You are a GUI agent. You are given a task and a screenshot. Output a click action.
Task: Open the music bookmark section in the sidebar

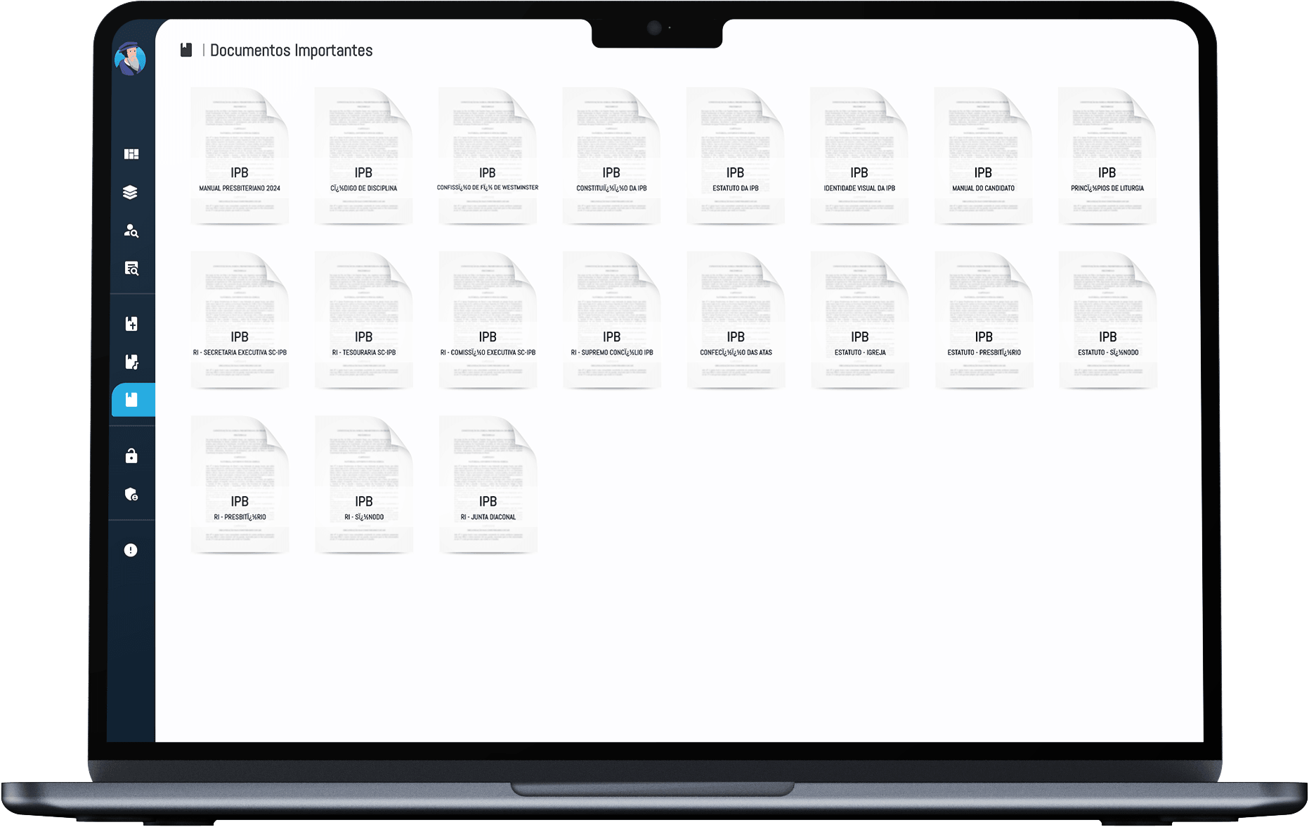point(131,362)
